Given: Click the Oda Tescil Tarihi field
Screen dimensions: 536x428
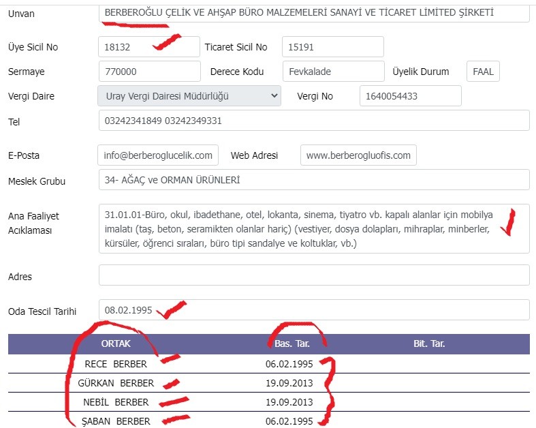Looking at the screenshot, I should (314, 310).
